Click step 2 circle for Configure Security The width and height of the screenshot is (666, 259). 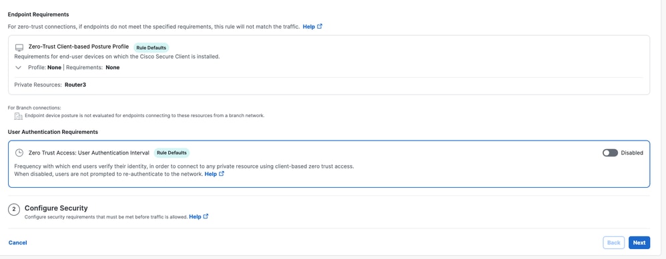tap(14, 210)
